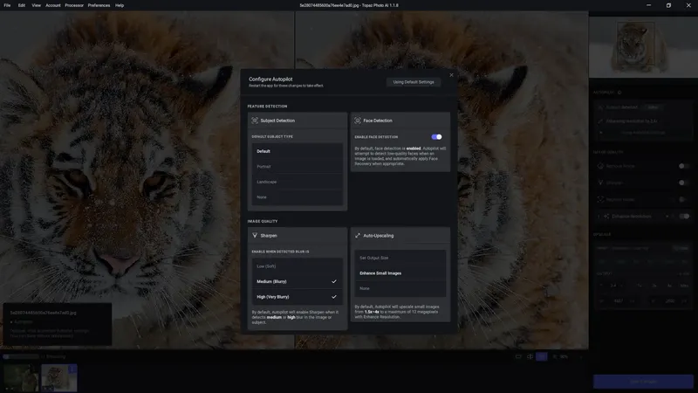This screenshot has height=393, width=698.
Task: Click the Refine button beside Subject detected
Action: 653,107
